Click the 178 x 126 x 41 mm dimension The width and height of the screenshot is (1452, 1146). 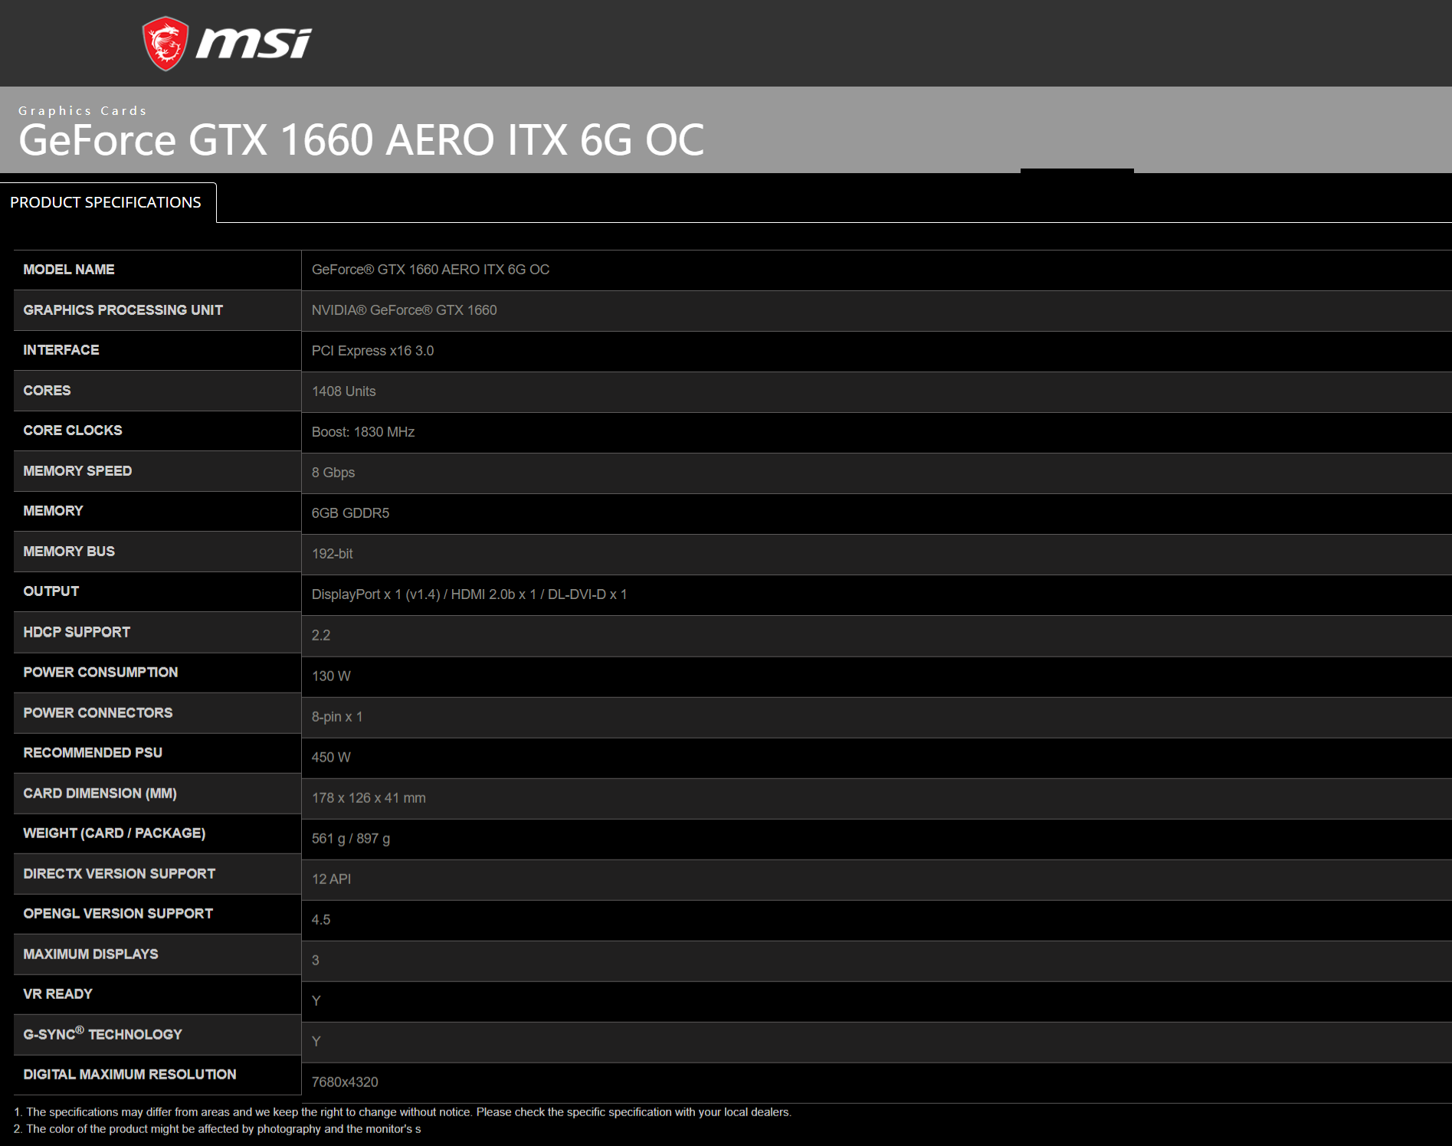click(369, 797)
